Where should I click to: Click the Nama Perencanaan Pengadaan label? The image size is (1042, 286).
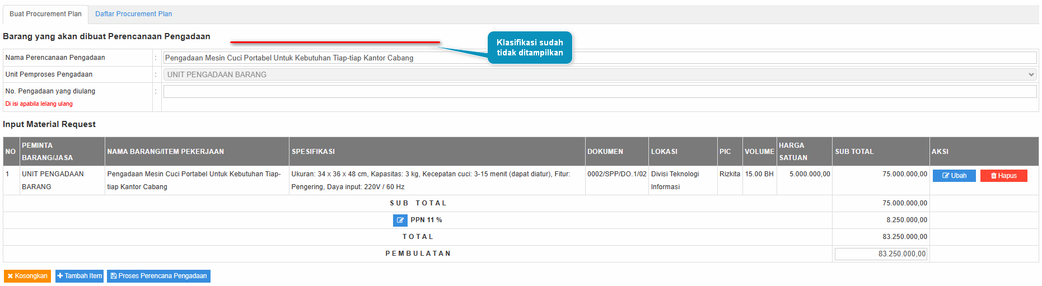55,58
